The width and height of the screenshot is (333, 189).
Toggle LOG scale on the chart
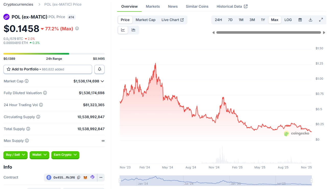click(x=288, y=20)
